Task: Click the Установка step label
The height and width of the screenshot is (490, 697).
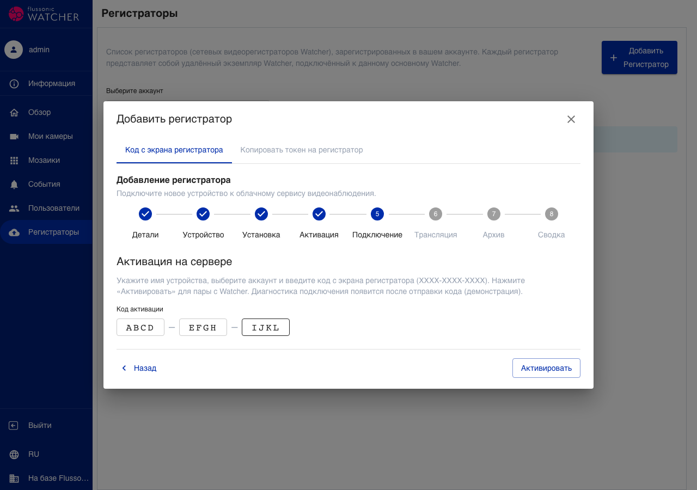Action: 261,235
